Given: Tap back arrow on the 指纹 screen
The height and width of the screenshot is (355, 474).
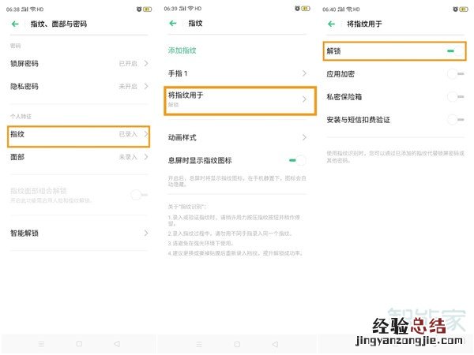Looking at the screenshot, I should pyautogui.click(x=172, y=24).
